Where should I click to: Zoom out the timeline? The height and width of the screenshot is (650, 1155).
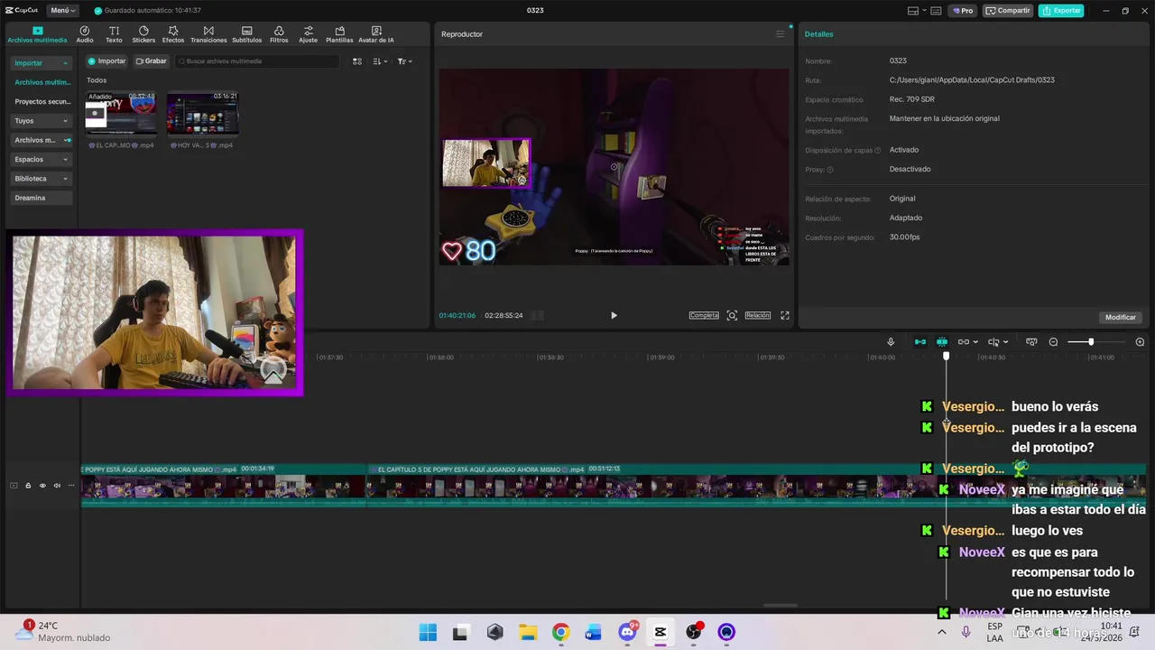pyautogui.click(x=1053, y=342)
